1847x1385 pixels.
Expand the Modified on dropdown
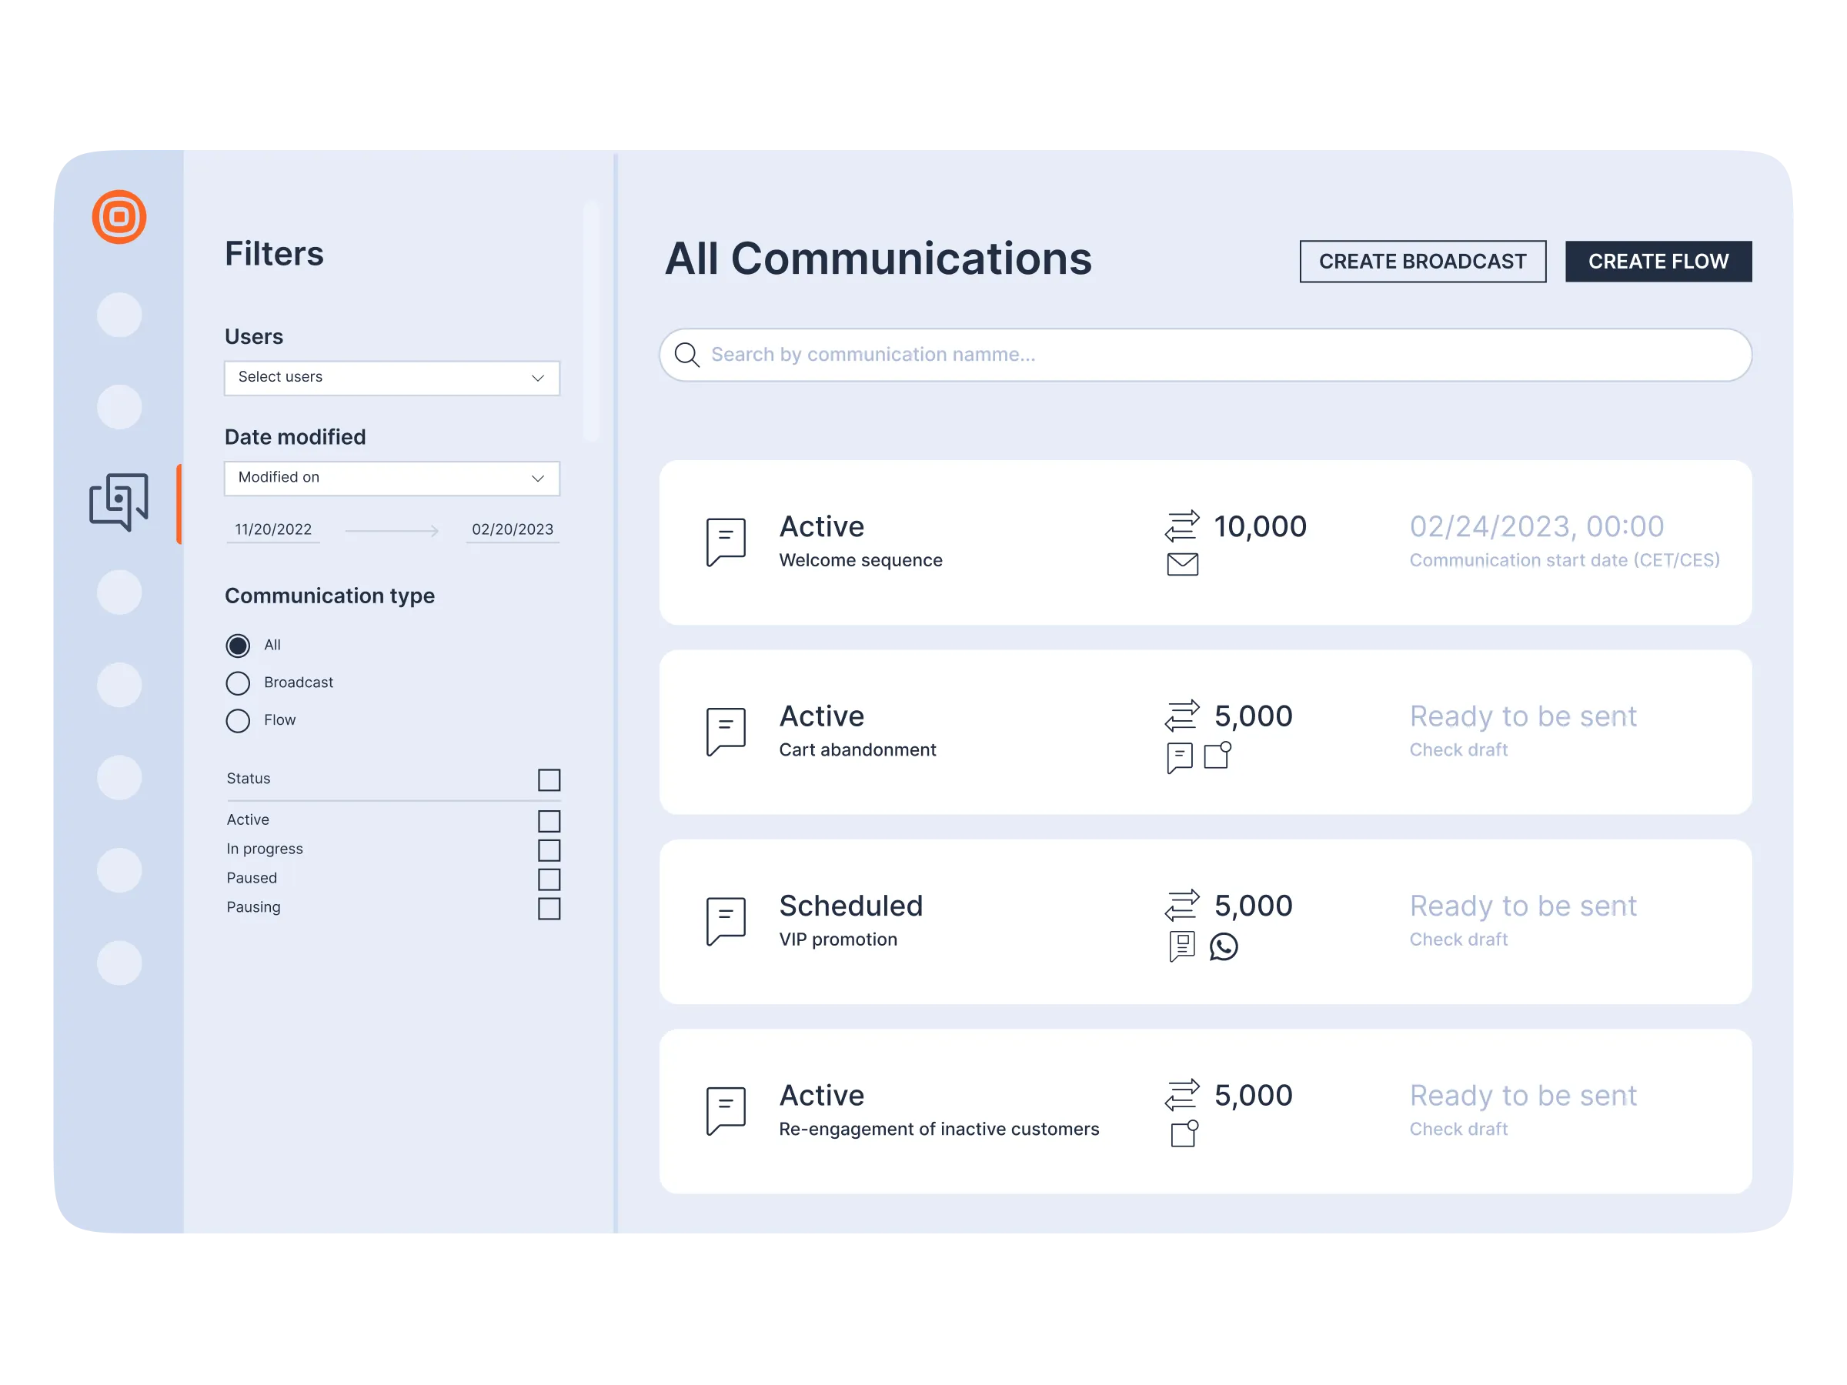(392, 479)
